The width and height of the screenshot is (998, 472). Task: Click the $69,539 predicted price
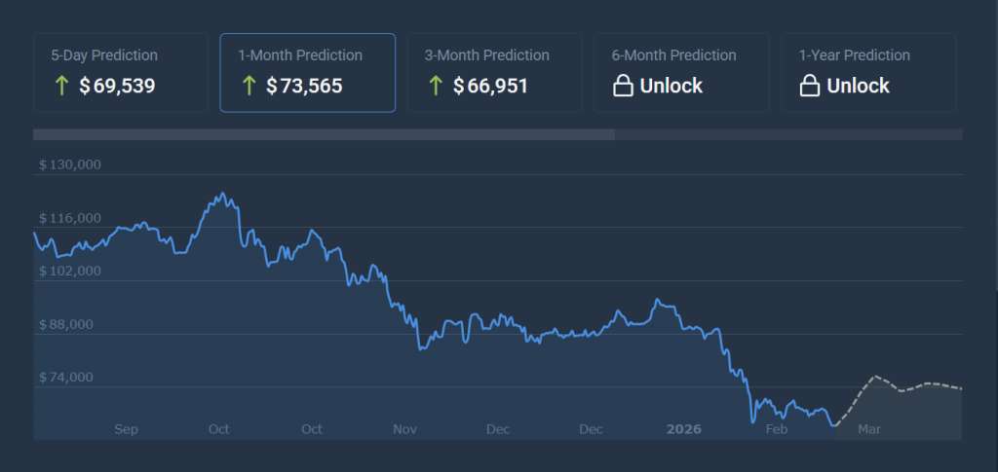pos(117,86)
